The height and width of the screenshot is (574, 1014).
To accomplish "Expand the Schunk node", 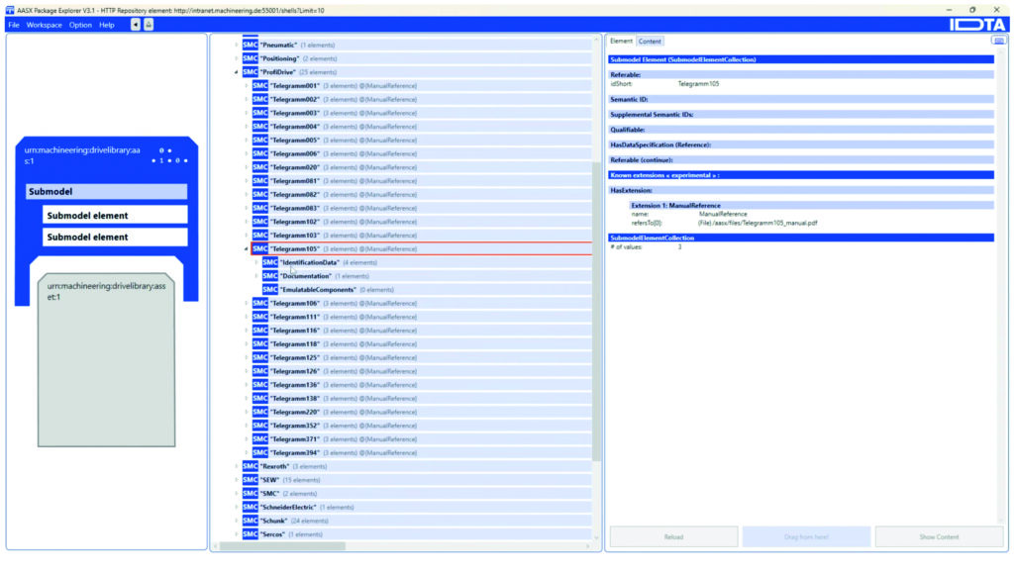I will pos(236,521).
